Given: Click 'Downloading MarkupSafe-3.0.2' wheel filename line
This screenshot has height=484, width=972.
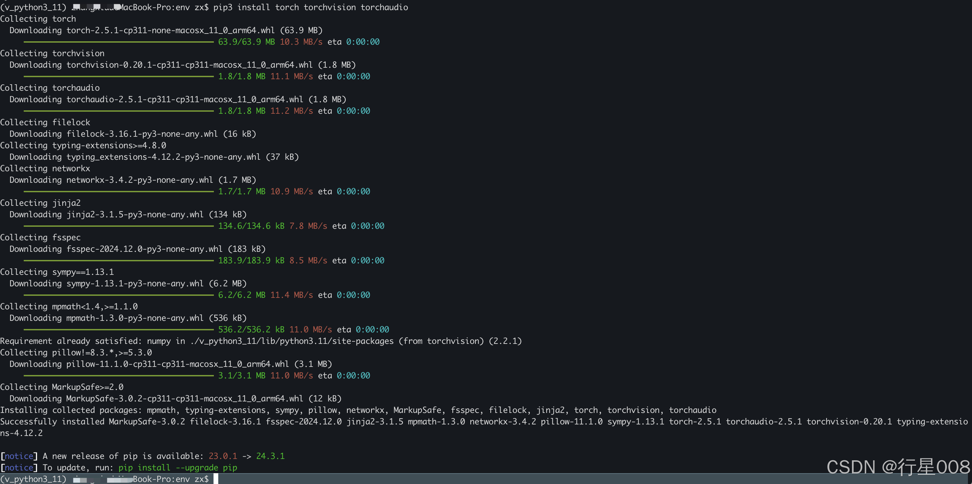Looking at the screenshot, I should click(x=175, y=398).
